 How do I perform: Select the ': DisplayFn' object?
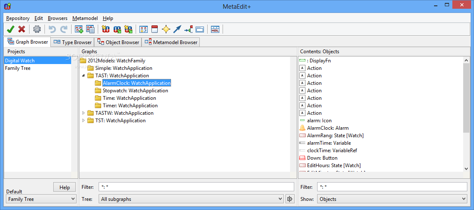click(x=319, y=61)
